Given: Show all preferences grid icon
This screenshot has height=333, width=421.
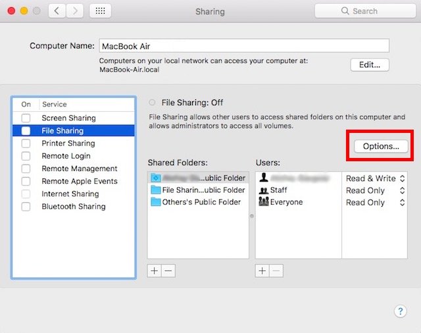Looking at the screenshot, I should coord(100,11).
